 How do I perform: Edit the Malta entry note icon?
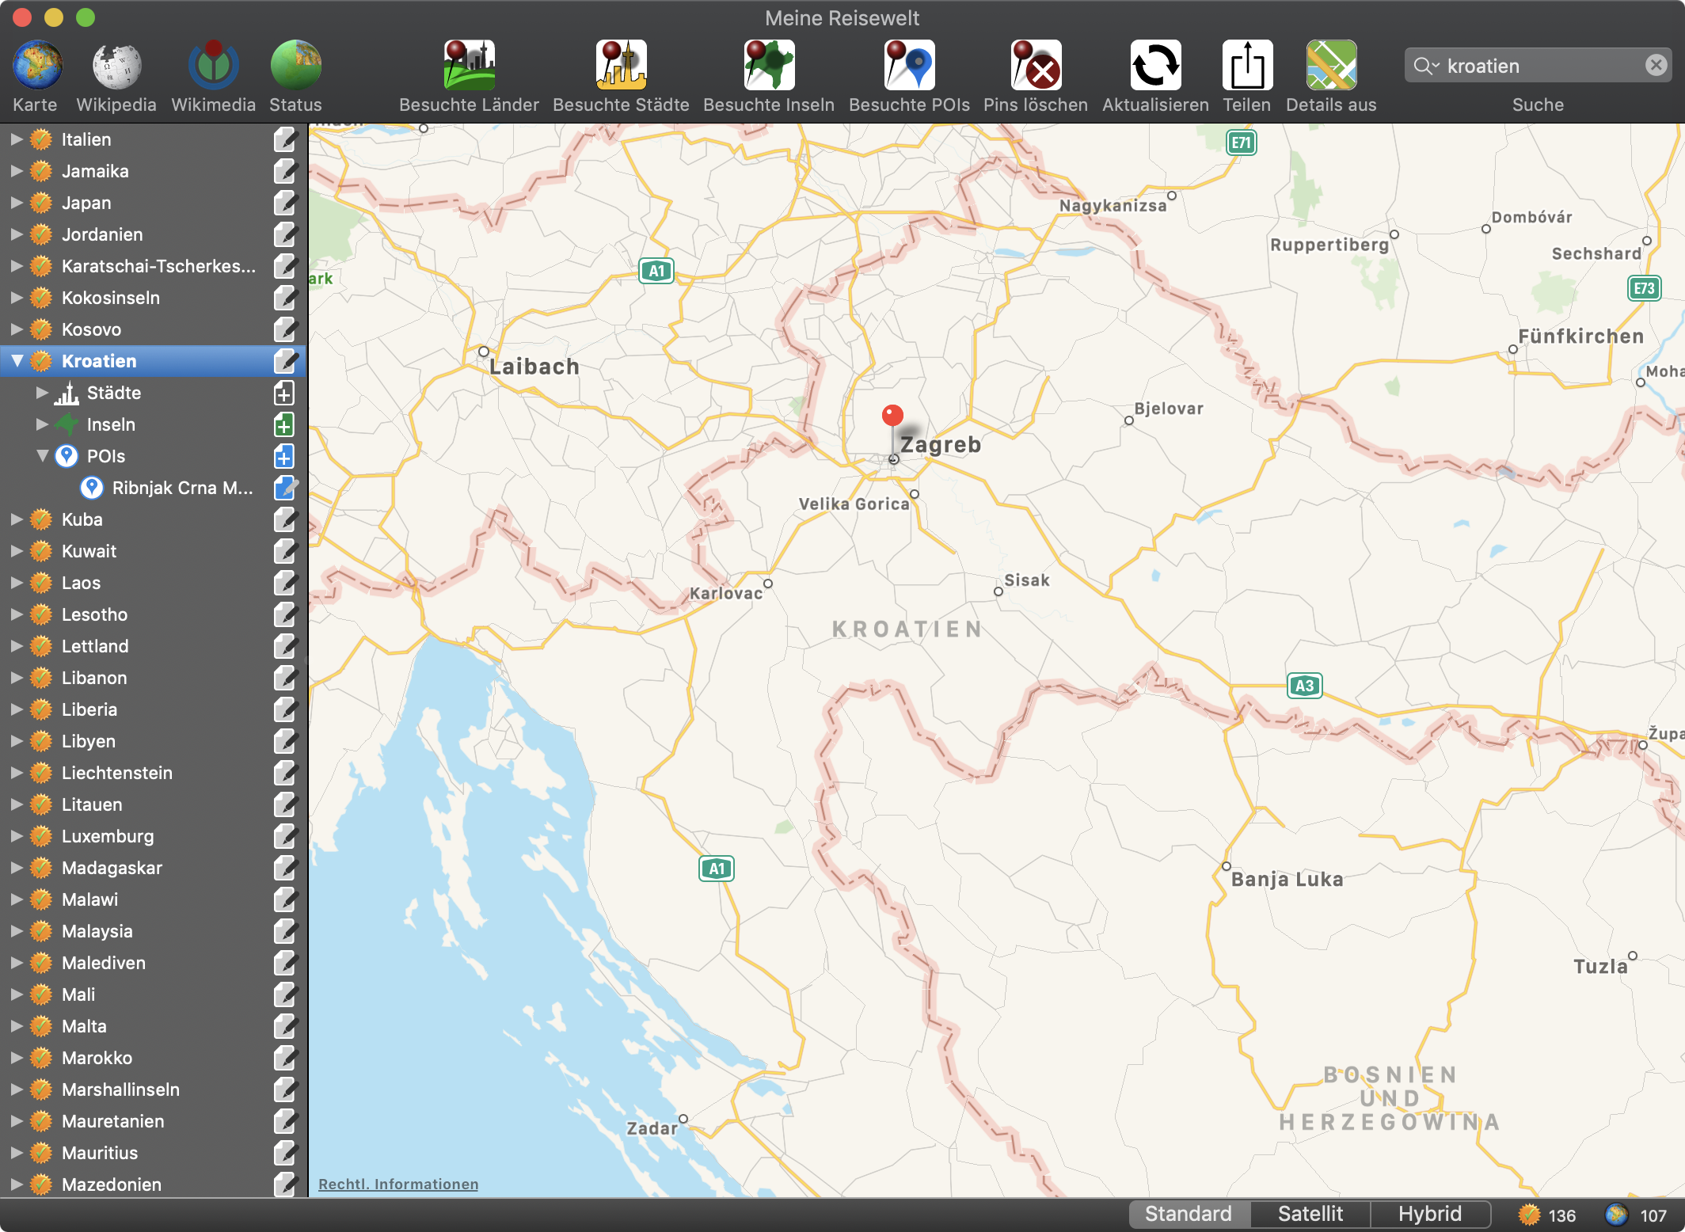click(x=285, y=1026)
